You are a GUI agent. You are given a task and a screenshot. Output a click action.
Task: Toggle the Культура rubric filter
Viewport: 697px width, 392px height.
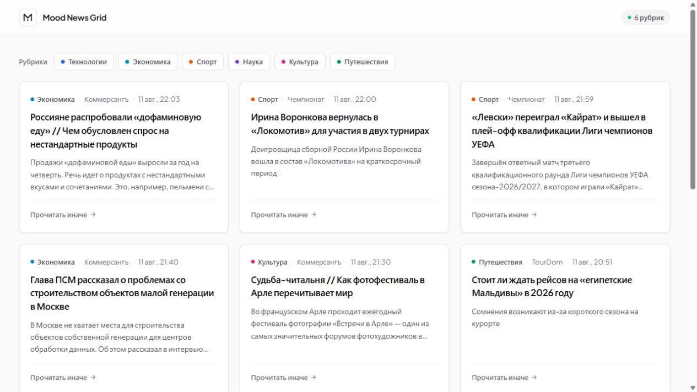click(x=300, y=62)
